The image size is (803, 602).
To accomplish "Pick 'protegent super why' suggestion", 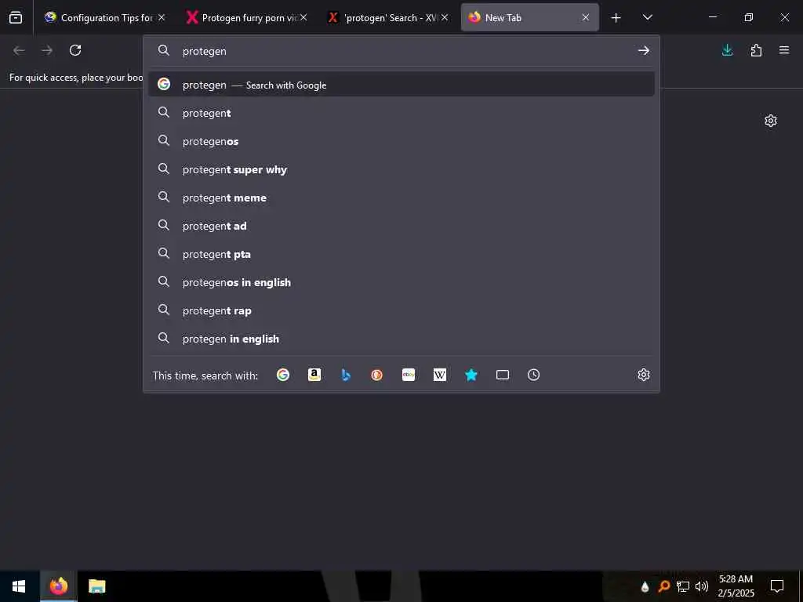I will (401, 169).
